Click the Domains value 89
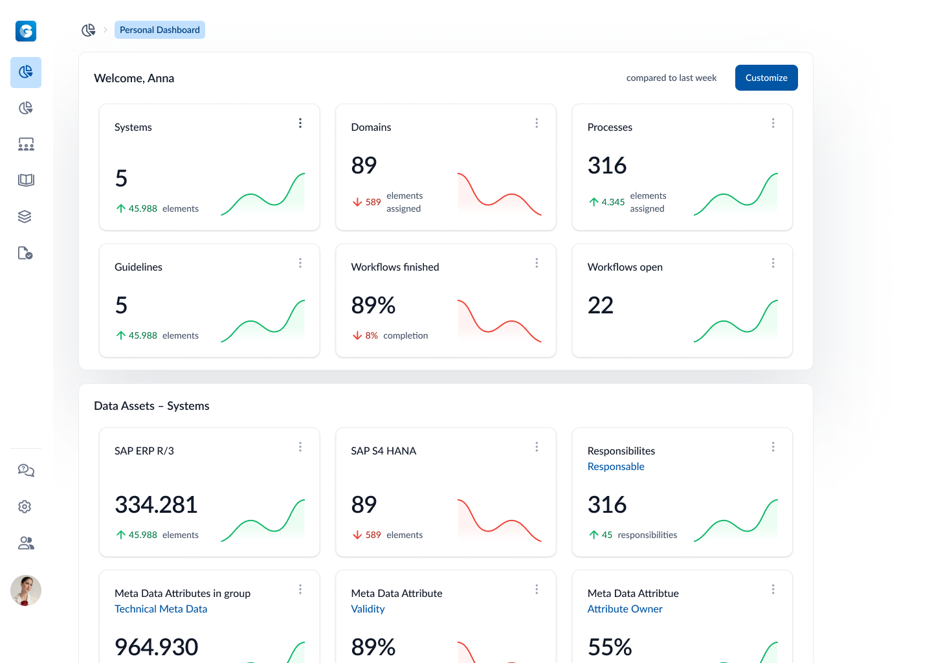Image resolution: width=932 pixels, height=663 pixels. [x=364, y=165]
